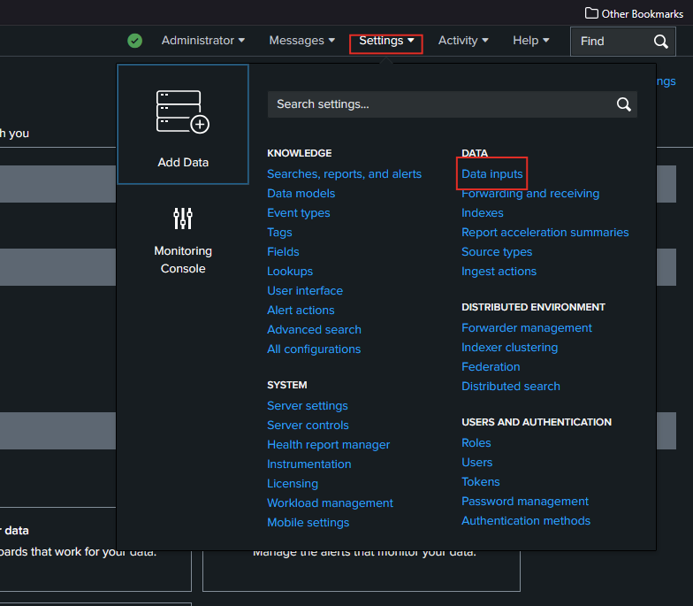
Task: Open the Roles settings link
Action: coord(476,442)
